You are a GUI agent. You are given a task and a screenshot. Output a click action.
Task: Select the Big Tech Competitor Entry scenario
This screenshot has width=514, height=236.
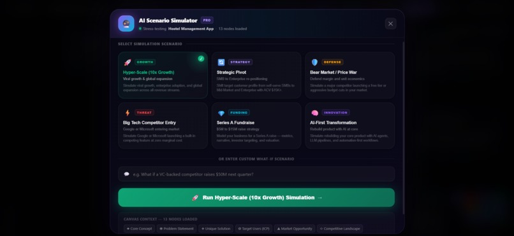[163, 126]
